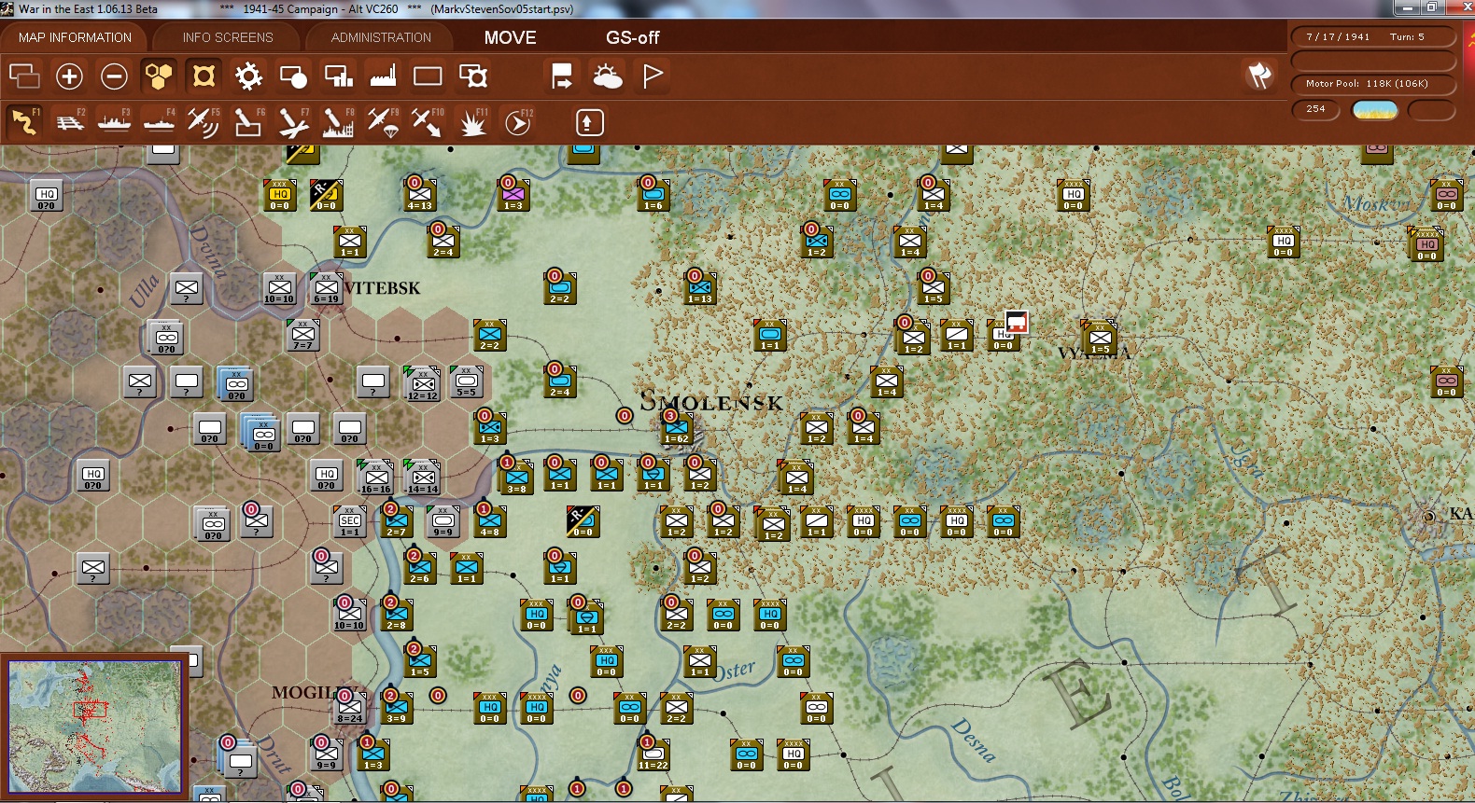Click the weather sun-and-cloud icon
The height and width of the screenshot is (803, 1475).
tap(608, 76)
